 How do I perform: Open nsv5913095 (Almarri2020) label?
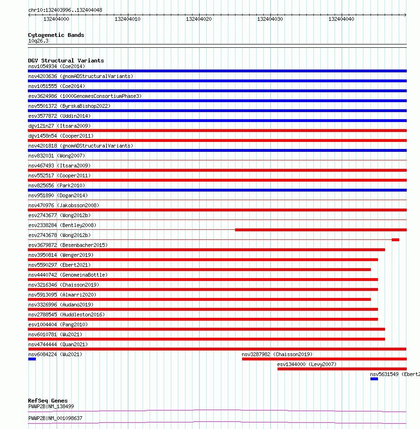pyautogui.click(x=62, y=295)
